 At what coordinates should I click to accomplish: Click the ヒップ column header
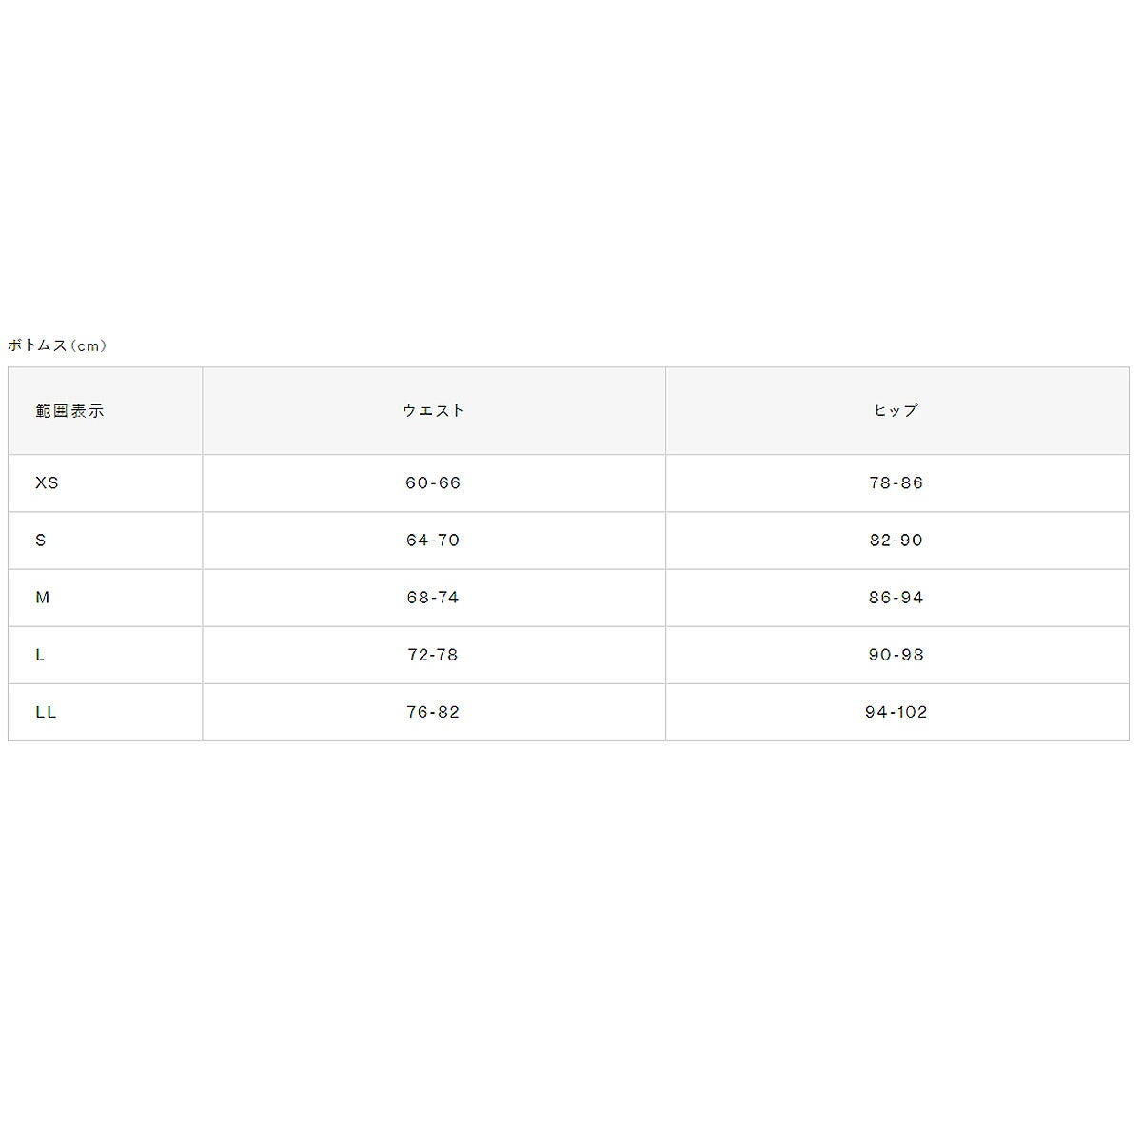pos(896,411)
